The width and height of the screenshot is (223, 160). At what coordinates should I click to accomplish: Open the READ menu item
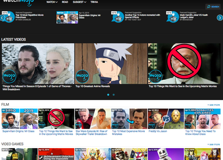pos(65,2)
